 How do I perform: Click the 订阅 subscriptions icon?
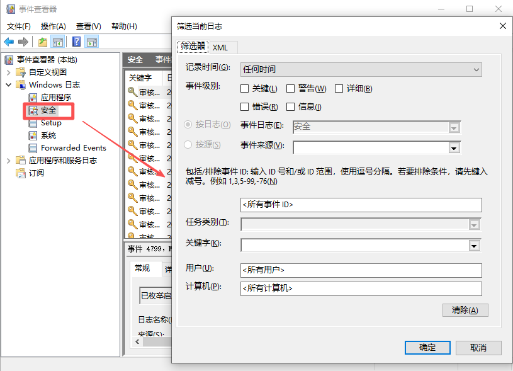[21, 173]
